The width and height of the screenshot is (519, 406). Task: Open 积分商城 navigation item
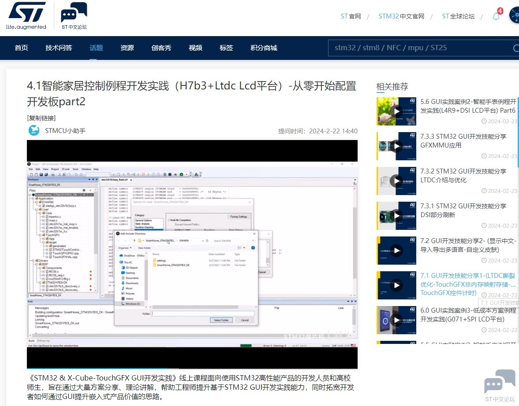click(x=264, y=48)
